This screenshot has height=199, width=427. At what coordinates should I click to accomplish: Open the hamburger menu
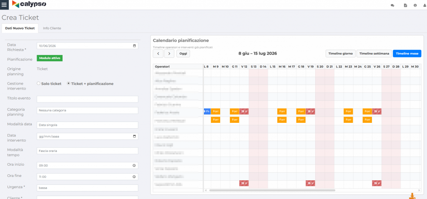[4, 5]
